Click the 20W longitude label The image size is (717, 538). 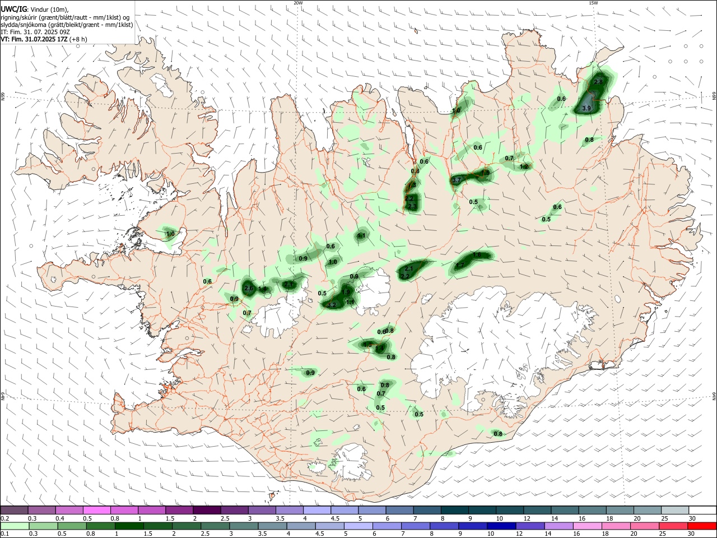(299, 3)
